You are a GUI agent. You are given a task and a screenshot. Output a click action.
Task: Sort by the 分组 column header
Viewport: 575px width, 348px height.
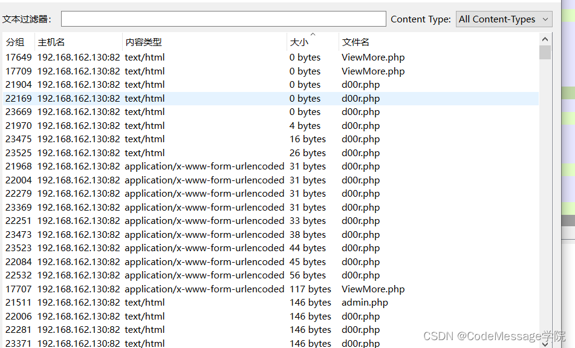tap(19, 42)
